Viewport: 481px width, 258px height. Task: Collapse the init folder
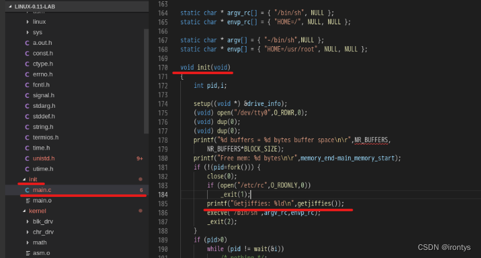(x=24, y=179)
